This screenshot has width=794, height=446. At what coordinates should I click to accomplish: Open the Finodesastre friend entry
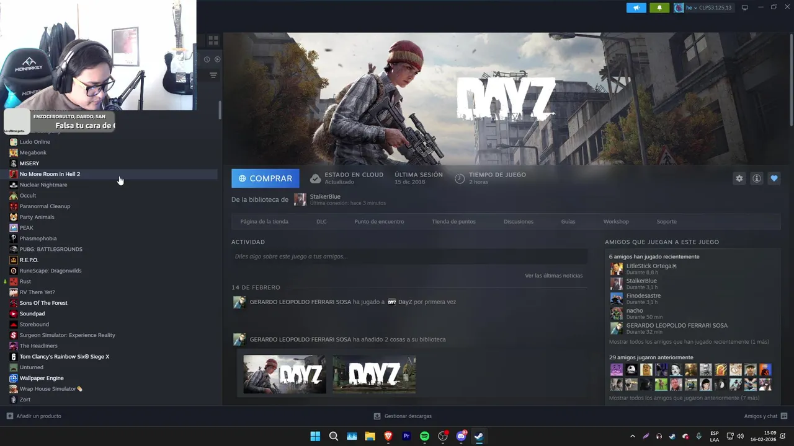pyautogui.click(x=643, y=299)
